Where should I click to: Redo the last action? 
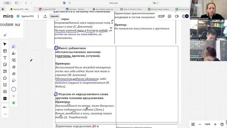[5, 114]
